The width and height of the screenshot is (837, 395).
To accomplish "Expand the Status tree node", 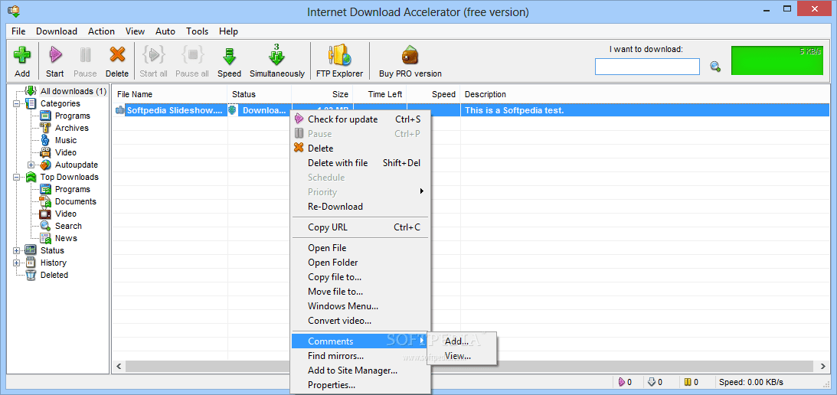I will pyautogui.click(x=17, y=250).
